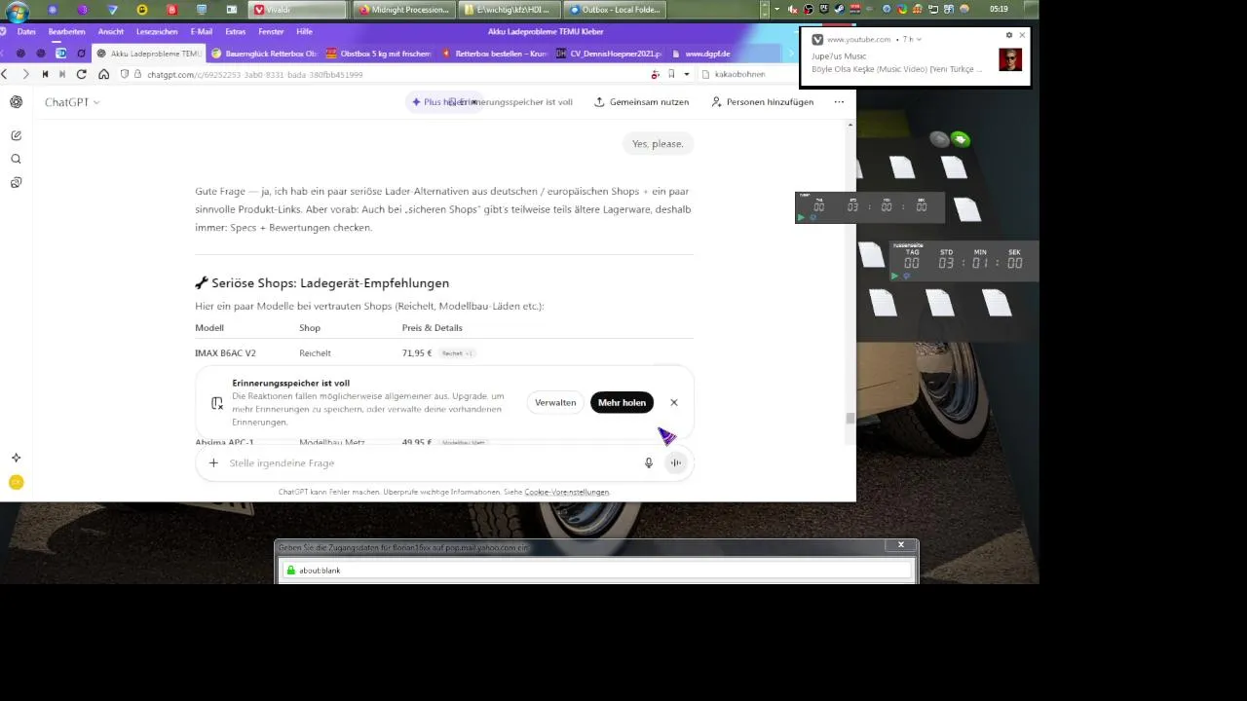Start the lower countdown timer play button
The image size is (1247, 701).
(895, 277)
